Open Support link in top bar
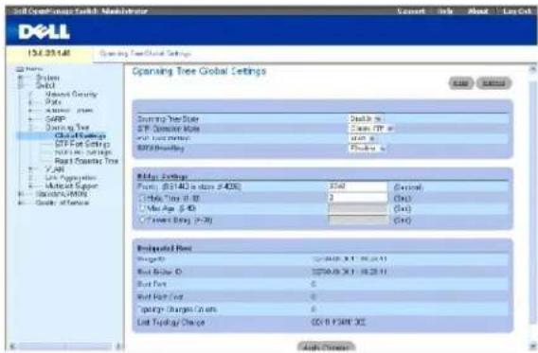 pos(411,11)
